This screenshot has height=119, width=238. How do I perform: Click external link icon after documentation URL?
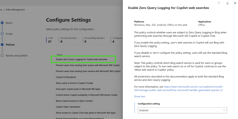[x=221, y=90]
